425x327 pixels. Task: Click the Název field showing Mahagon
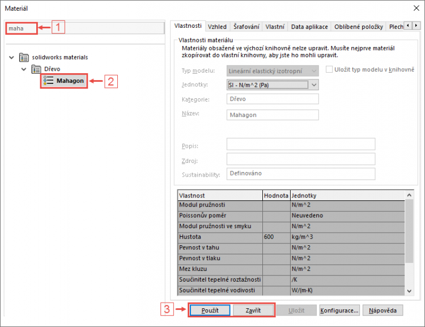[x=273, y=115]
